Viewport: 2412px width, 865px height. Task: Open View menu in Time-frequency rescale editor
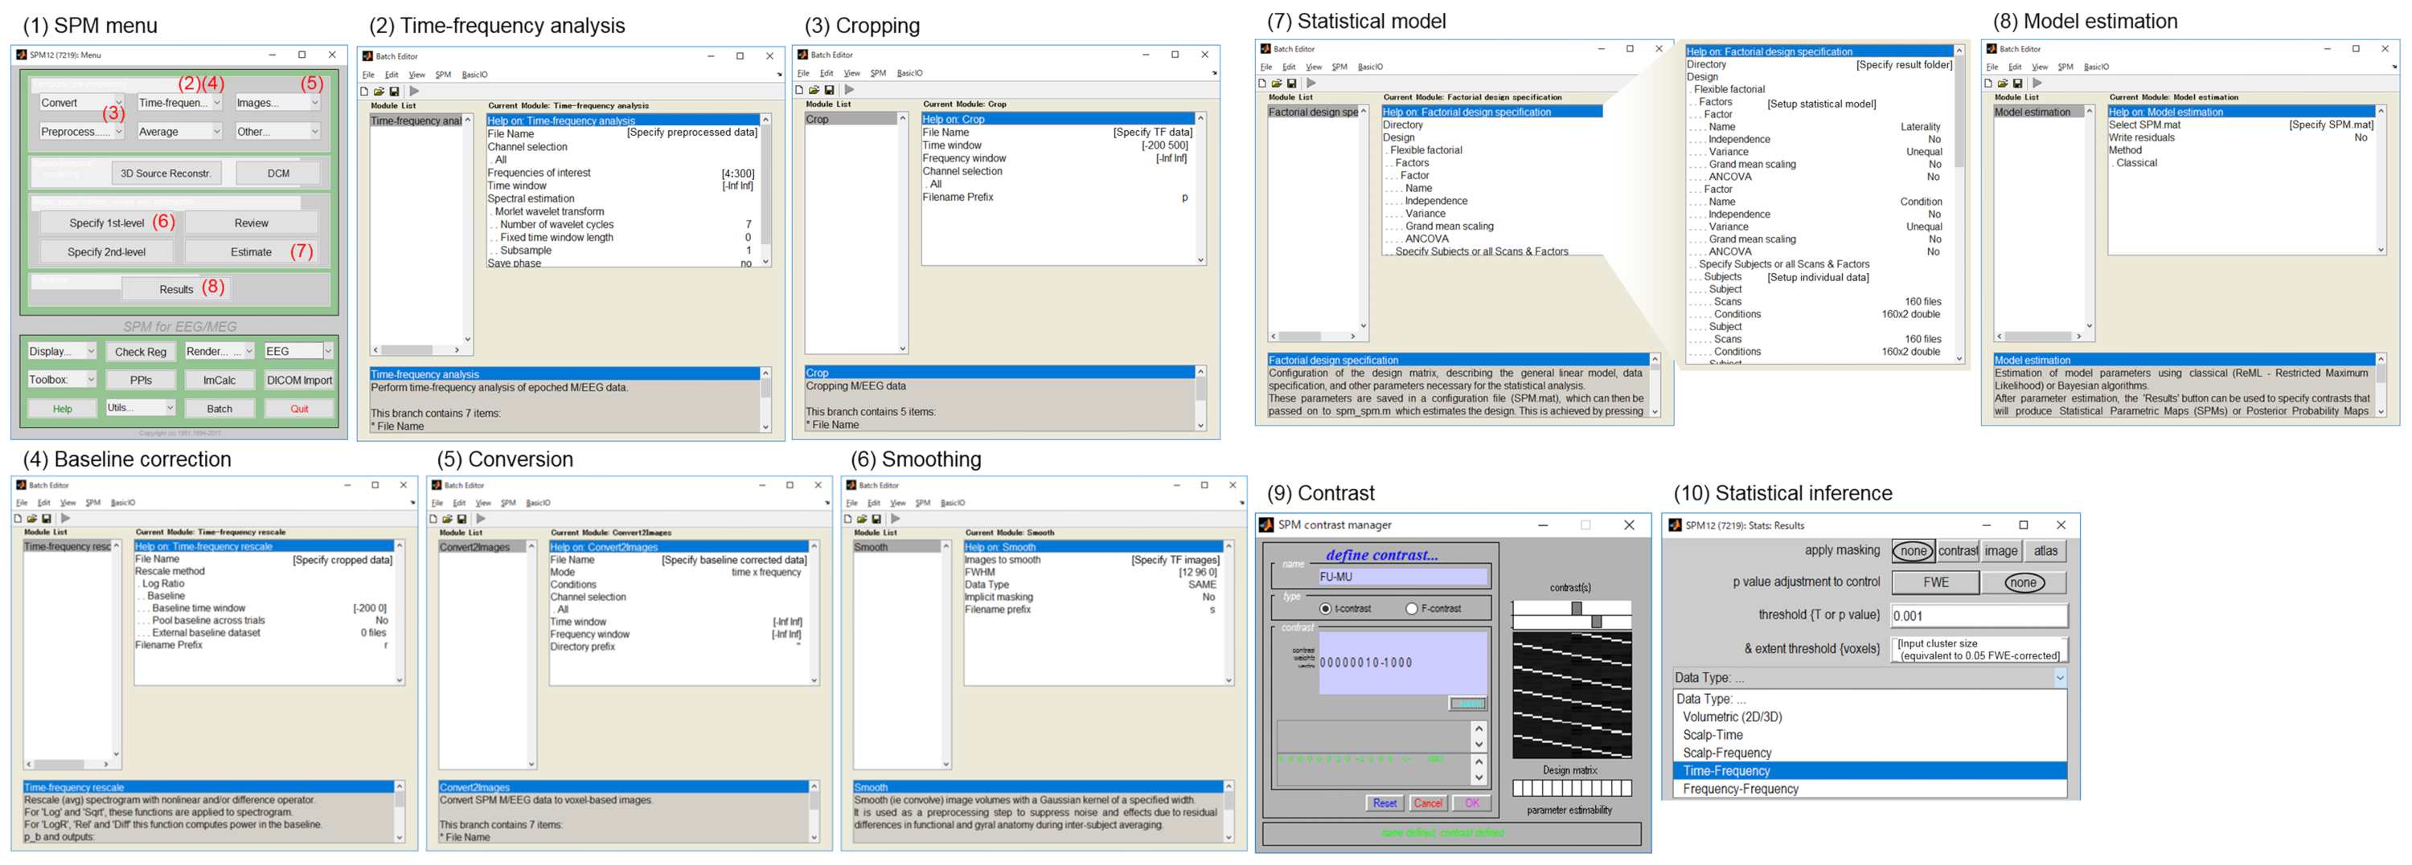pyautogui.click(x=68, y=503)
